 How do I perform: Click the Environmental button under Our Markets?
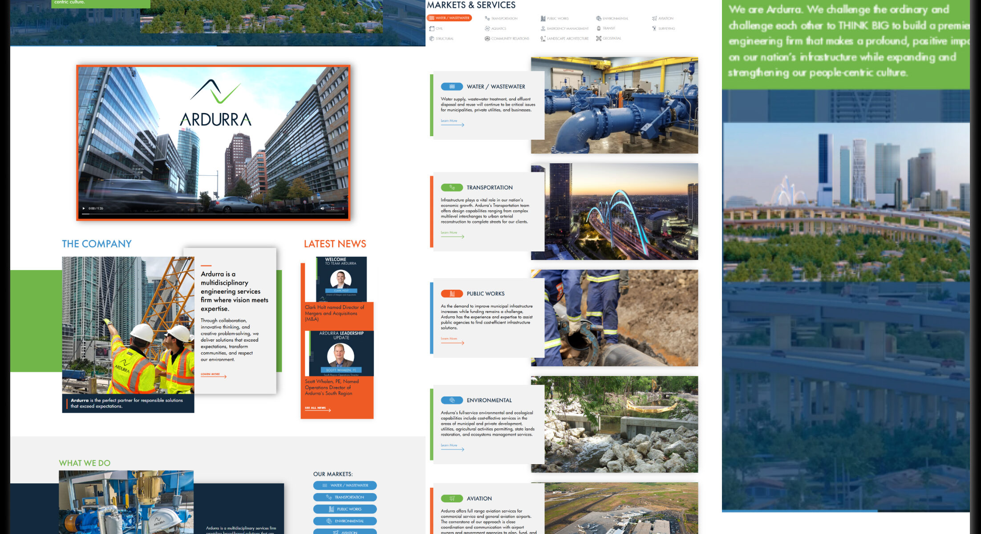click(345, 521)
